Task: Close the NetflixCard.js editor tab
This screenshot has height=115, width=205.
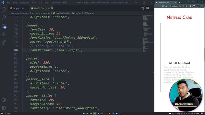Action: 52,8
